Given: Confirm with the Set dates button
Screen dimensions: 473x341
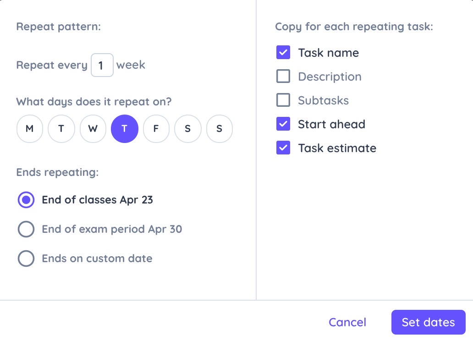Looking at the screenshot, I should (429, 322).
